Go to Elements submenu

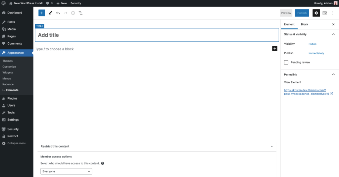(x=12, y=90)
